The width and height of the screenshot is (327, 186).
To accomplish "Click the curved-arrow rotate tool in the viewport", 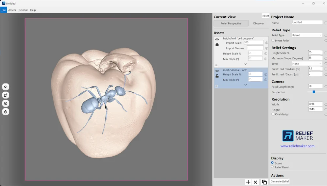I will (x=6, y=87).
